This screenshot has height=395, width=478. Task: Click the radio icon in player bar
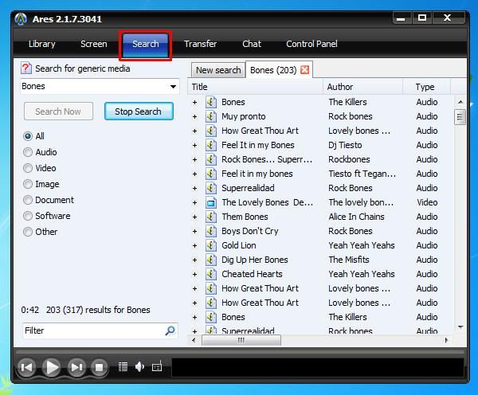(157, 367)
